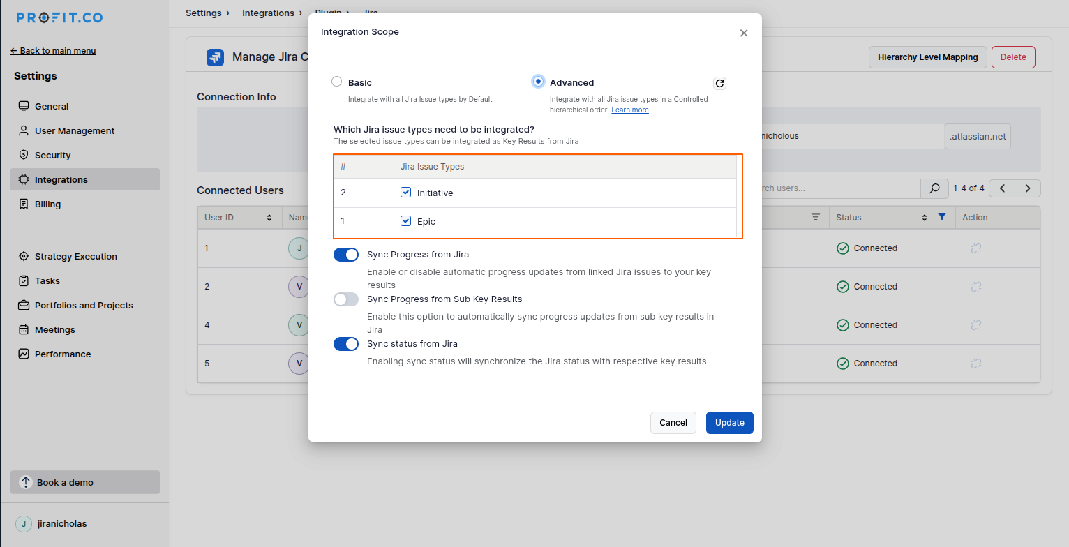Click the disconnect icon for user 4

point(976,325)
